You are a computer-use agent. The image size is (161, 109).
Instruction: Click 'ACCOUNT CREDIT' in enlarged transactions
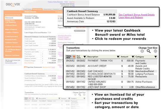click(97, 66)
